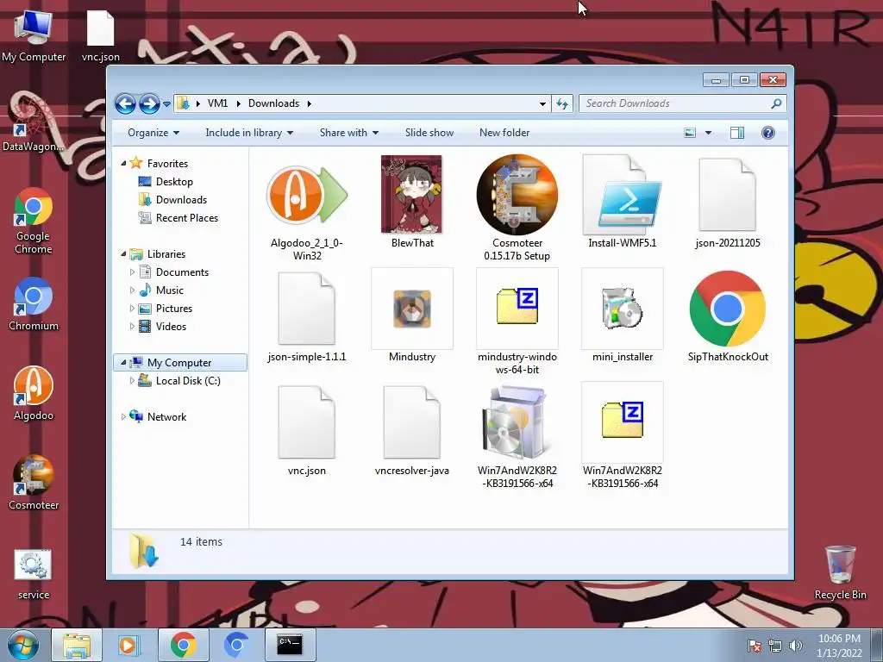Show the preview pane
The width and height of the screenshot is (883, 662).
tap(736, 133)
